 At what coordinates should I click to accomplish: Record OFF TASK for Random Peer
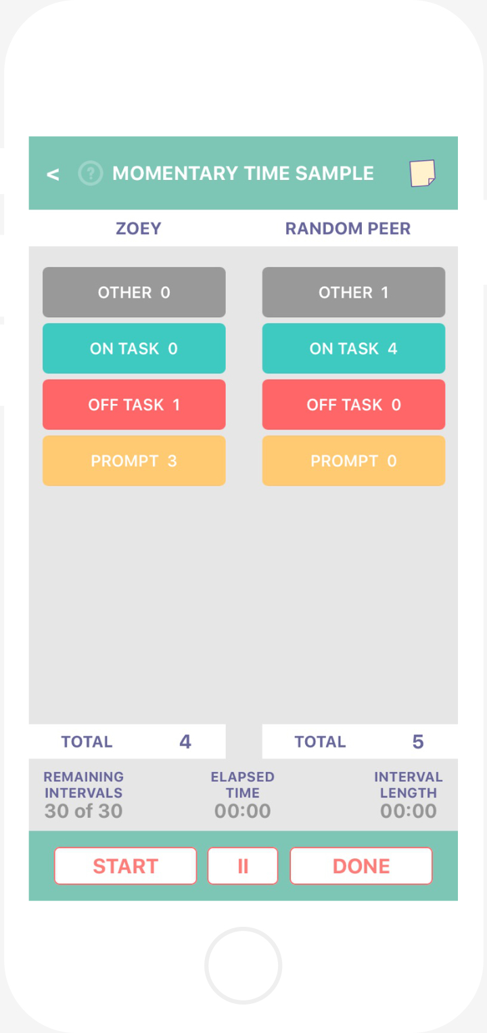tap(353, 405)
